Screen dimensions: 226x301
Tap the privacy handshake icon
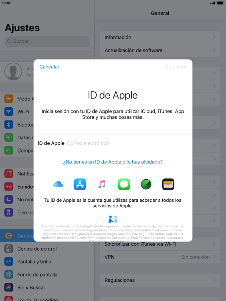113,219
